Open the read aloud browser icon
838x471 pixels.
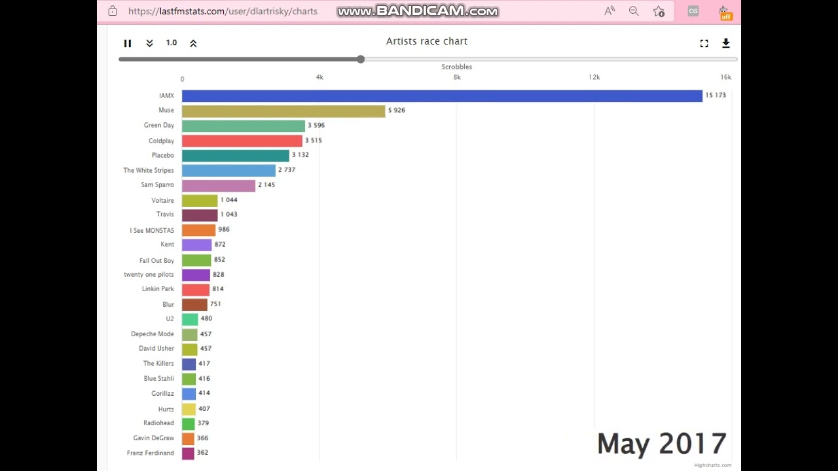[x=610, y=11]
